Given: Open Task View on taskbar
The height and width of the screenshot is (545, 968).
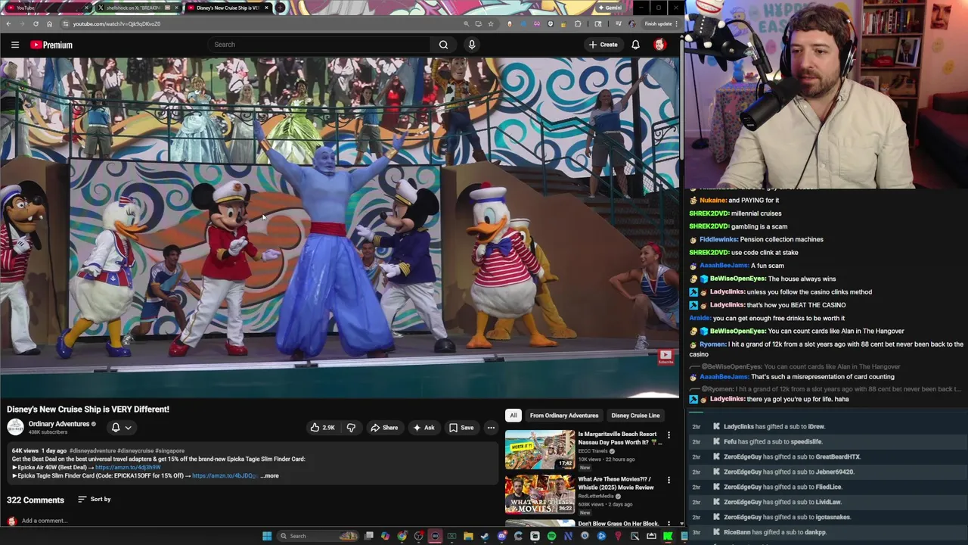Looking at the screenshot, I should tap(368, 536).
